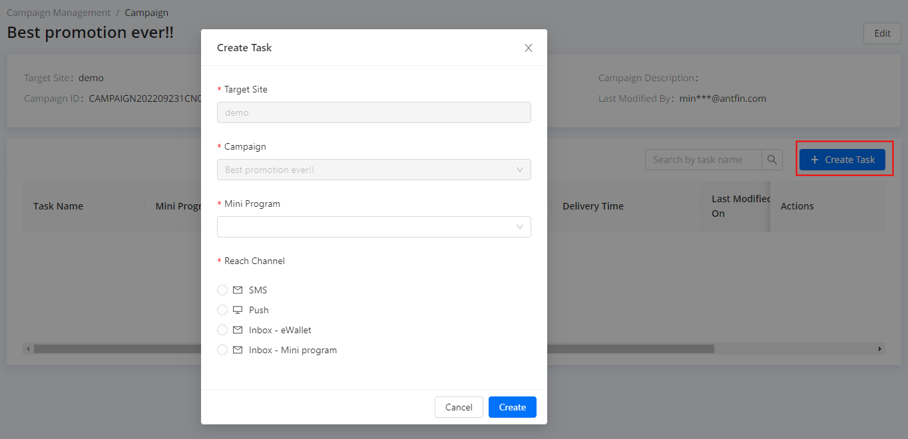Open the Mini Program dropdown

[x=373, y=227]
